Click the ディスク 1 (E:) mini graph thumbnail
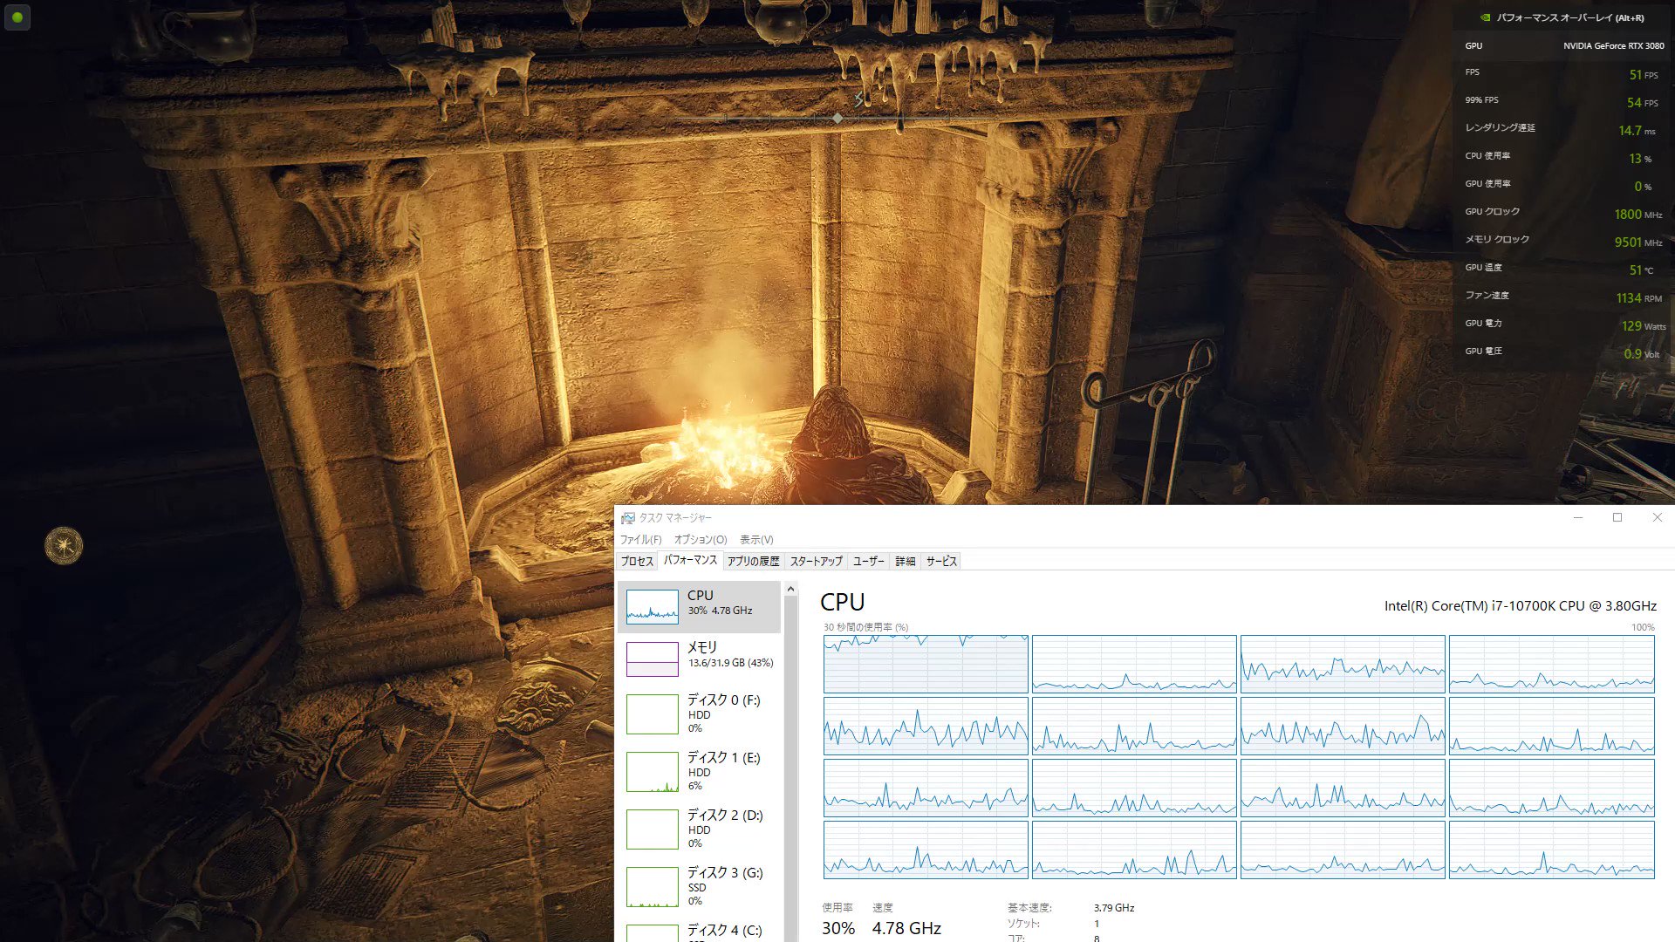The image size is (1675, 942). (x=653, y=772)
